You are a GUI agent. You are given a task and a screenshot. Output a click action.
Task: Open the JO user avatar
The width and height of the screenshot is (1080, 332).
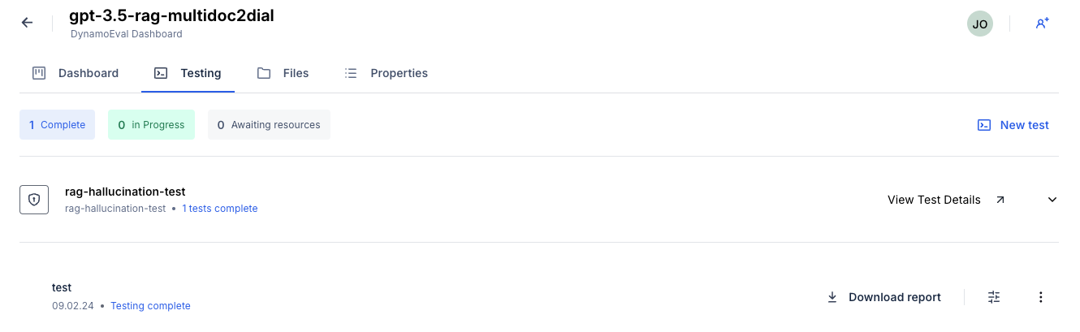coord(979,24)
